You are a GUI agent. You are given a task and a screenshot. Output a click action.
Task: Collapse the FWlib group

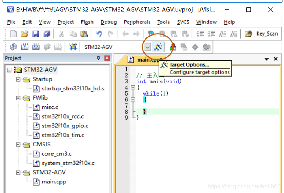click(x=18, y=98)
